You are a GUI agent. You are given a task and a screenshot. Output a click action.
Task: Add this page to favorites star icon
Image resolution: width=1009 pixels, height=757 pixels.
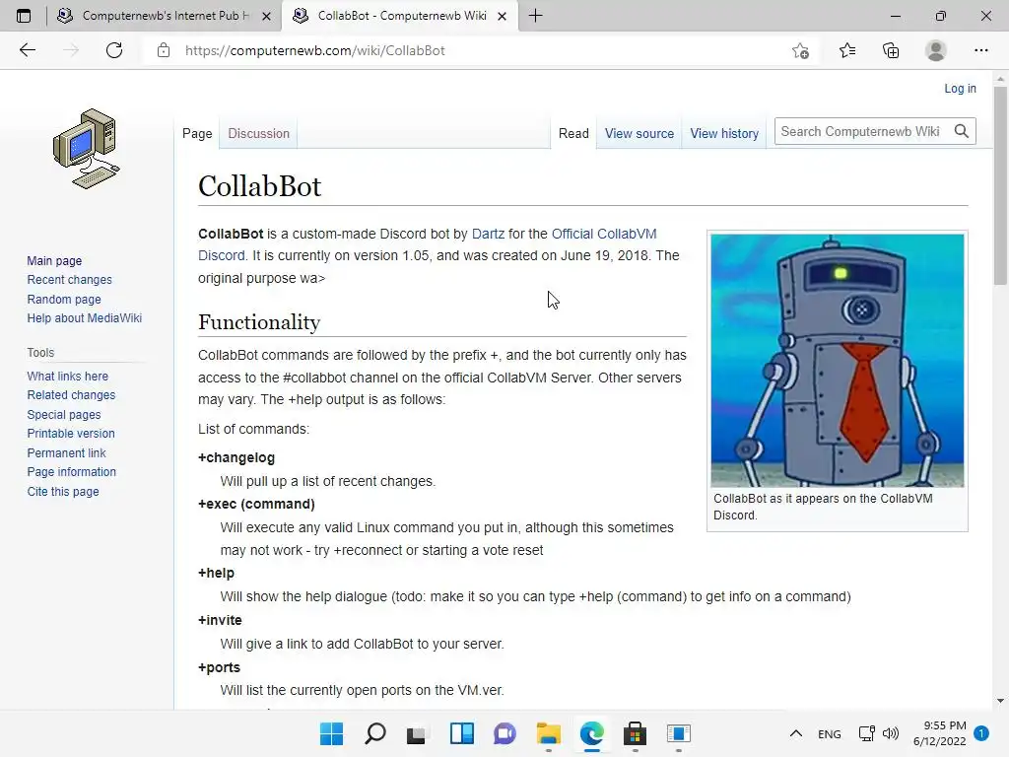[x=800, y=50]
